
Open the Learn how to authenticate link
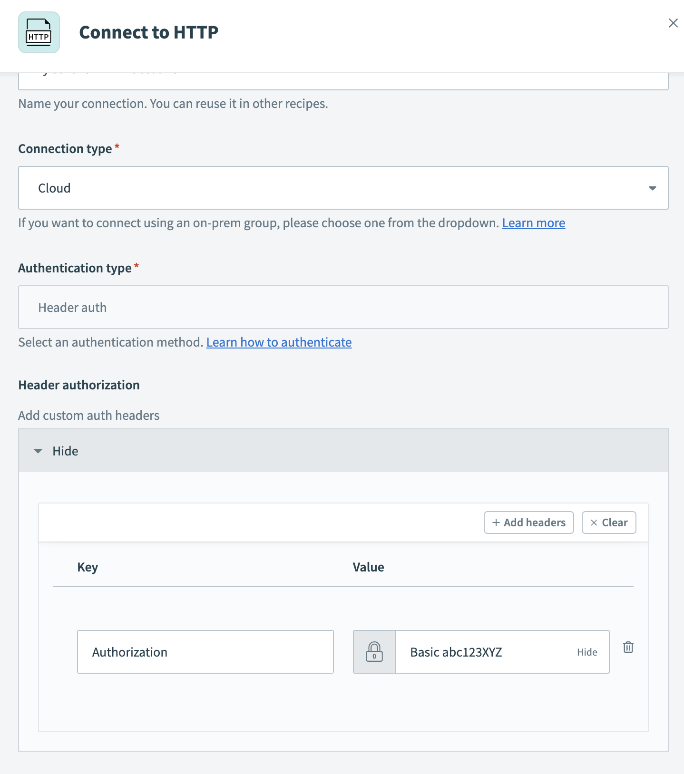click(279, 342)
